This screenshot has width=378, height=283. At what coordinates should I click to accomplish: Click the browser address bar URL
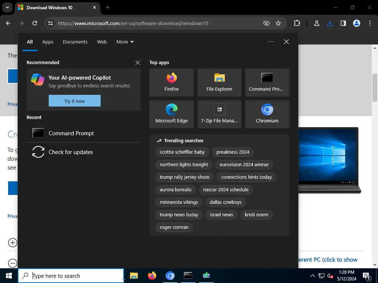coord(133,23)
